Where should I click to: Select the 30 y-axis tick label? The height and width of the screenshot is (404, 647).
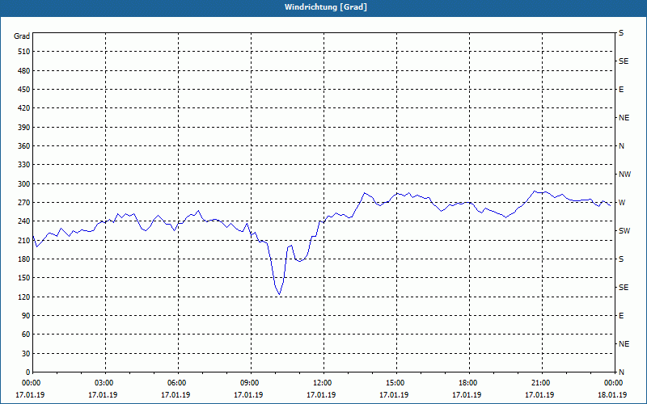tap(26, 353)
